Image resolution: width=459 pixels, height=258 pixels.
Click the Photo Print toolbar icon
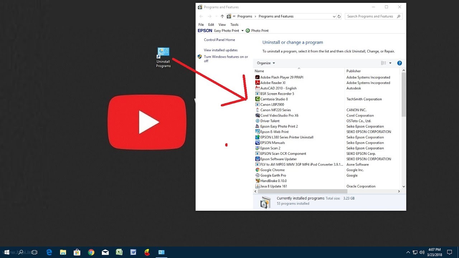pos(247,31)
